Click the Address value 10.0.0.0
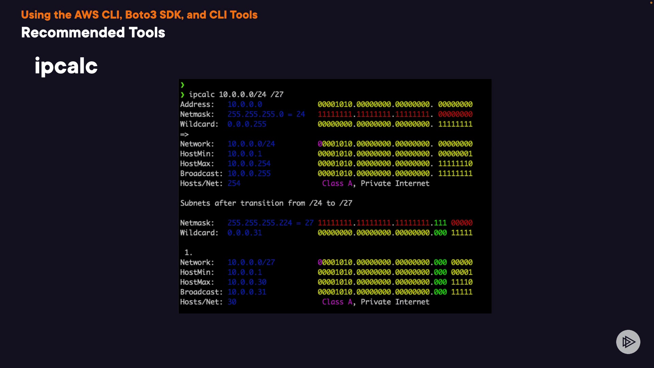This screenshot has width=654, height=368. [x=245, y=105]
